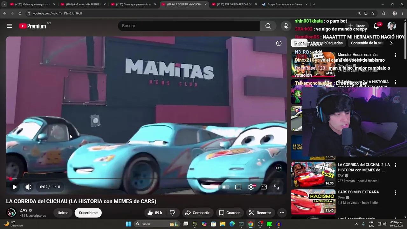Seek on the video progress bar
The width and height of the screenshot is (407, 229).
[x=146, y=179]
